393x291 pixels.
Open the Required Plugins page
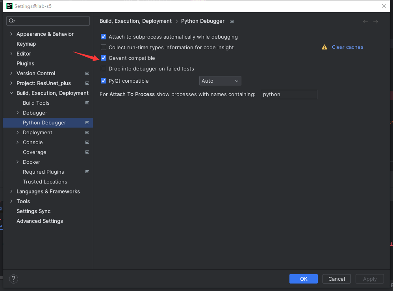pos(43,172)
